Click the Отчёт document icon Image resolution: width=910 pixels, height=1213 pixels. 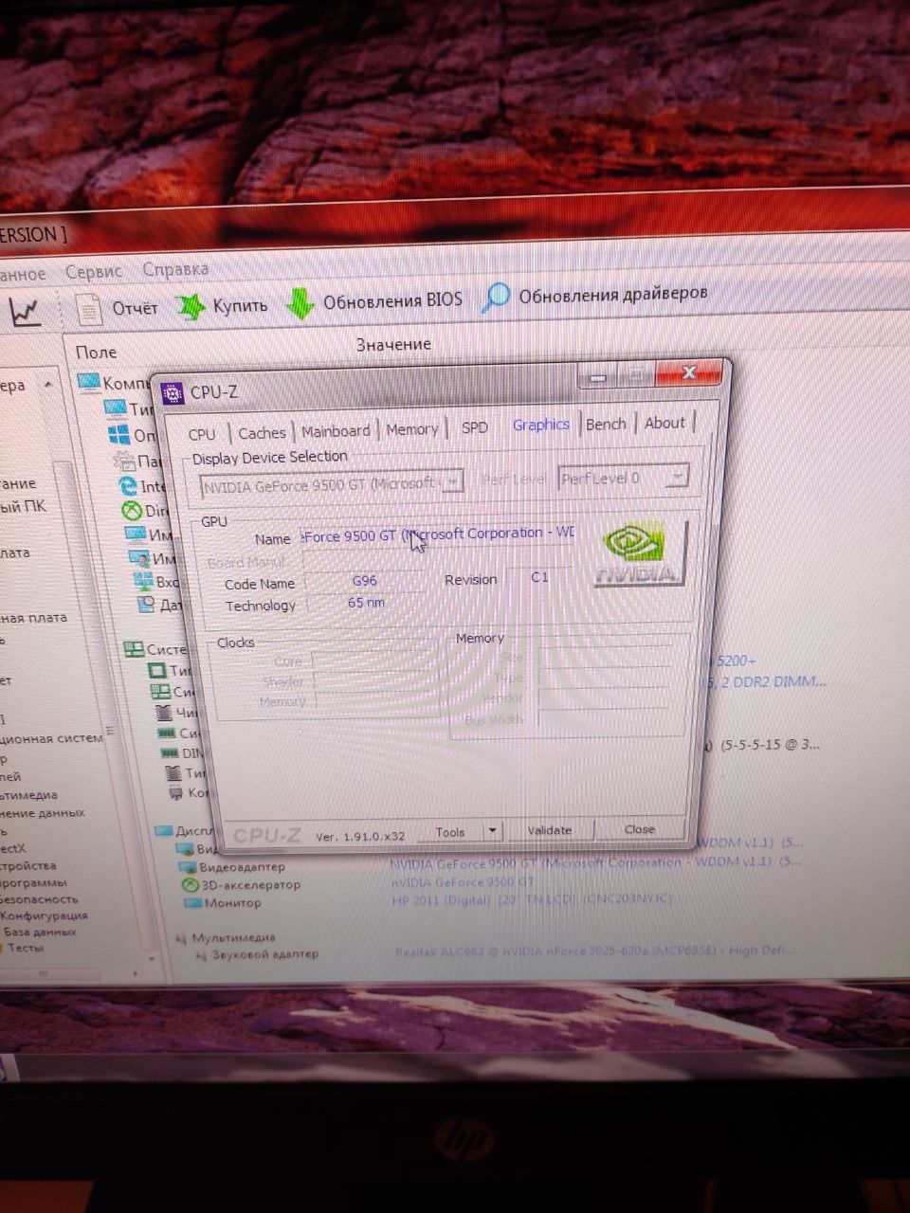point(87,308)
